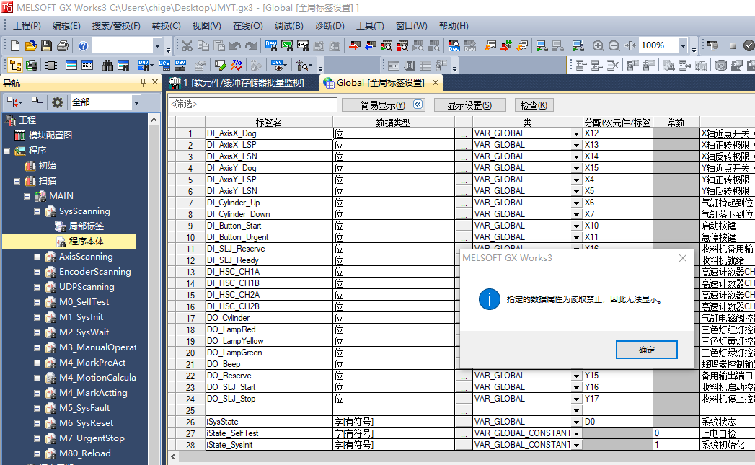Click the navigation panel gear icon
755x465 pixels.
(x=58, y=102)
